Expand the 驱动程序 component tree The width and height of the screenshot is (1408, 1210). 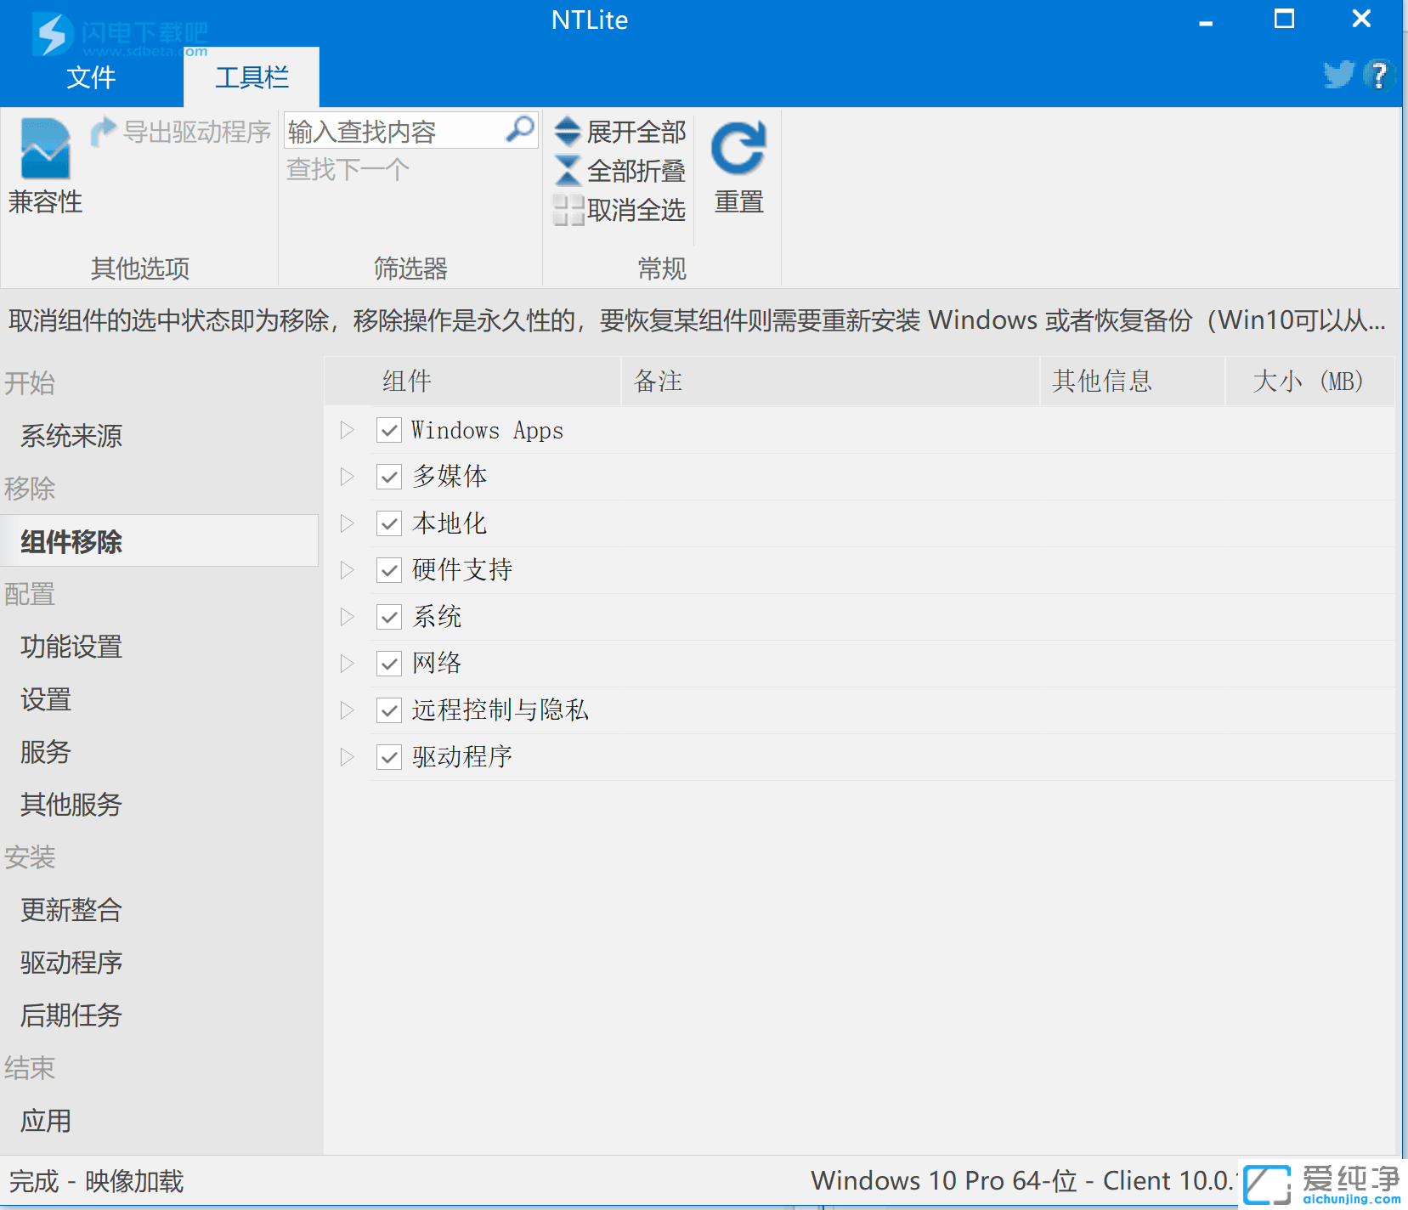[346, 757]
